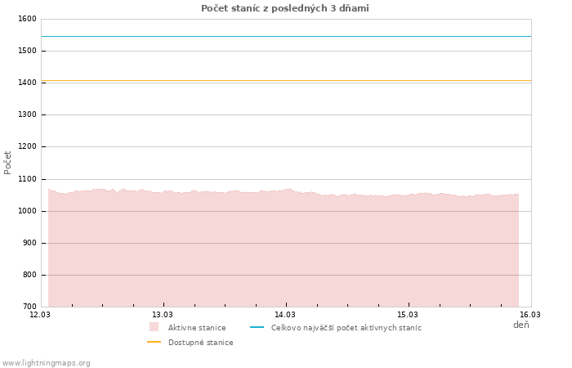This screenshot has width=572, height=368.
Task: Click the orange available stations line
Action: [x=286, y=80]
